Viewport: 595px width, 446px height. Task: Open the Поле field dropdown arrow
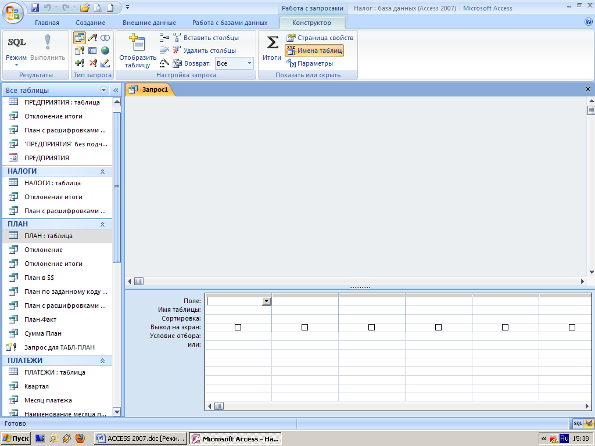click(267, 301)
